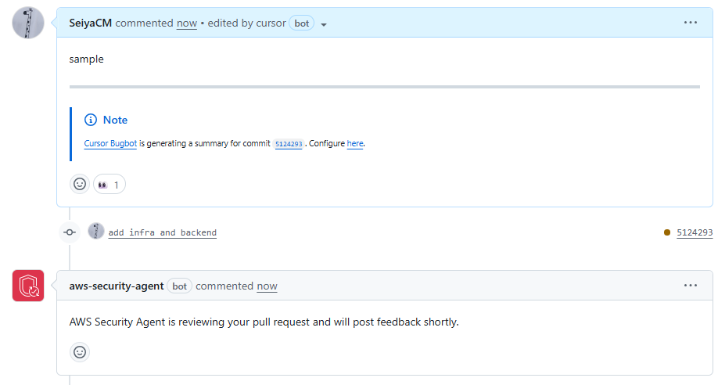The height and width of the screenshot is (385, 718).
Task: Follow the 'here' configure link
Action: (x=355, y=143)
